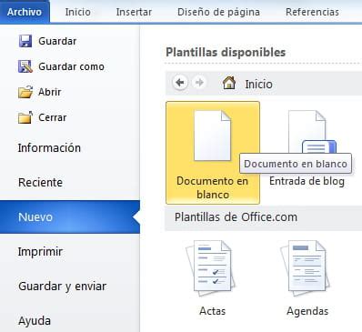Viewport: 362px width, 332px height.
Task: Switch to the Inicio ribbon tab
Action: [77, 12]
